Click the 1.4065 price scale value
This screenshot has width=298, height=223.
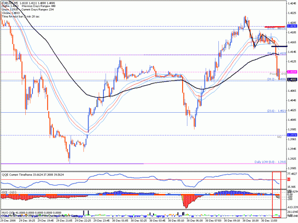click(x=292, y=90)
